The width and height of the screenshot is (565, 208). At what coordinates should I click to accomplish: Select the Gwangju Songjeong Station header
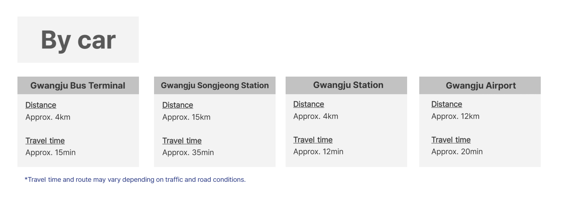tap(215, 85)
